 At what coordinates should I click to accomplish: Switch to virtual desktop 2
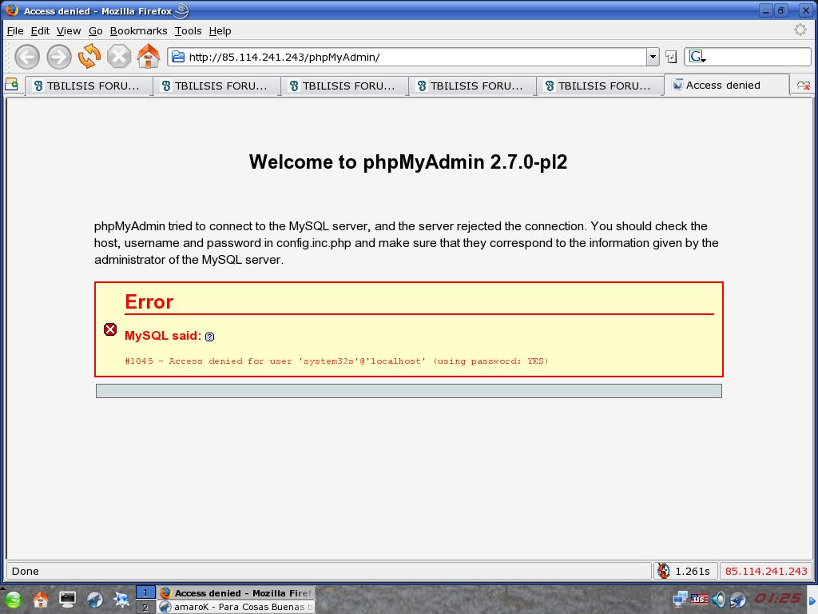(145, 608)
